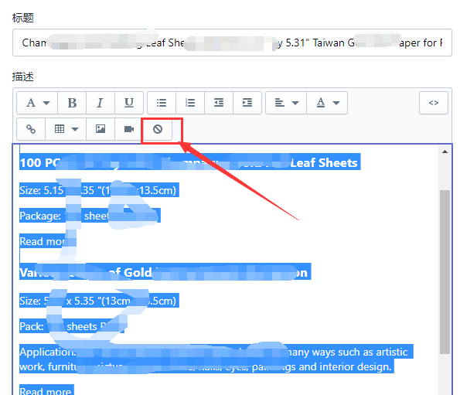Switch to HTML code view
460x395 pixels.
coord(434,103)
